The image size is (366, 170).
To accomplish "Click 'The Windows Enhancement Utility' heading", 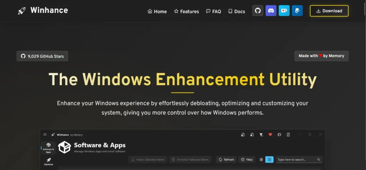I will (183, 80).
